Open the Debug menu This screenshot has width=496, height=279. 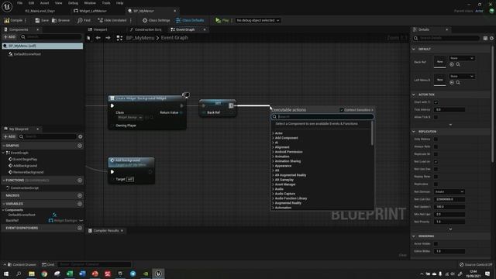tap(73, 3)
